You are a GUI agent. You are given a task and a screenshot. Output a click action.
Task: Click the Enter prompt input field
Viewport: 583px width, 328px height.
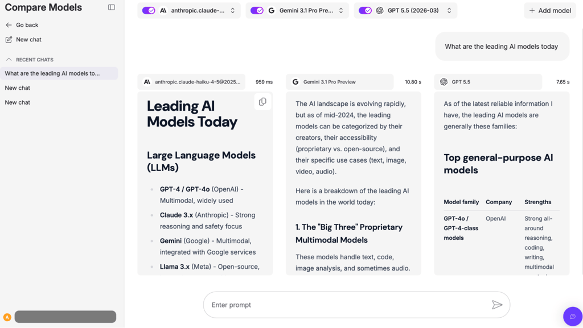(356, 305)
